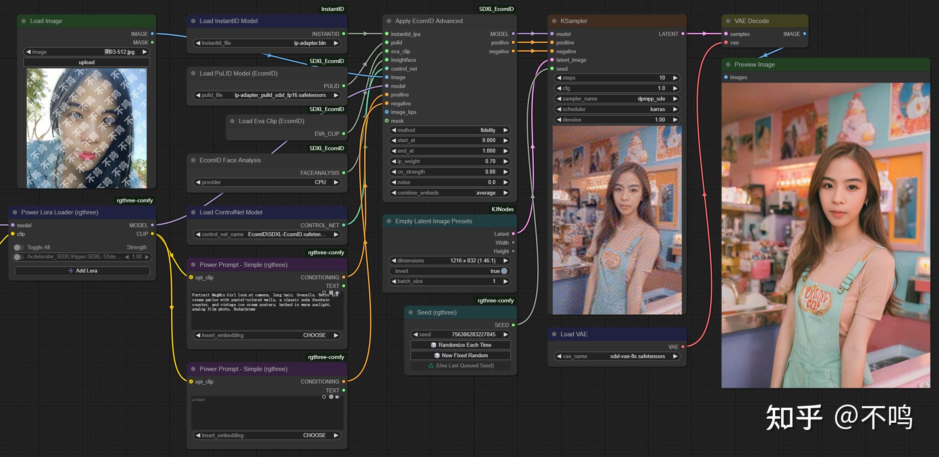This screenshot has width=939, height=457.
Task: Open the vae_name sdxl-vae-fix dropdown
Action: click(617, 356)
